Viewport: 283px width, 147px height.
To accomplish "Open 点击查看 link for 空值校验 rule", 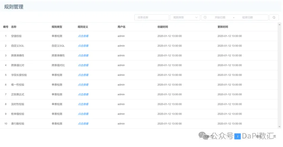I will click(83, 36).
